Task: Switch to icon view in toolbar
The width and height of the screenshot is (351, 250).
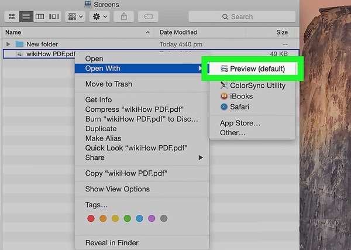Action: (x=12, y=17)
